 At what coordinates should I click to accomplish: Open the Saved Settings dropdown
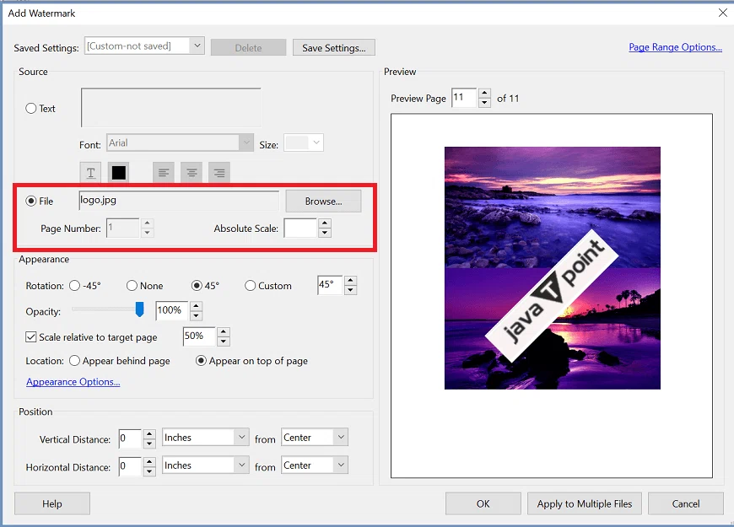pyautogui.click(x=197, y=46)
